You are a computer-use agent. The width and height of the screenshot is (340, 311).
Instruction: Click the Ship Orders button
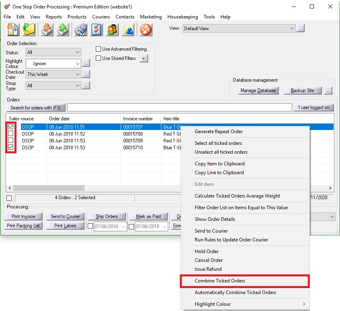click(107, 216)
